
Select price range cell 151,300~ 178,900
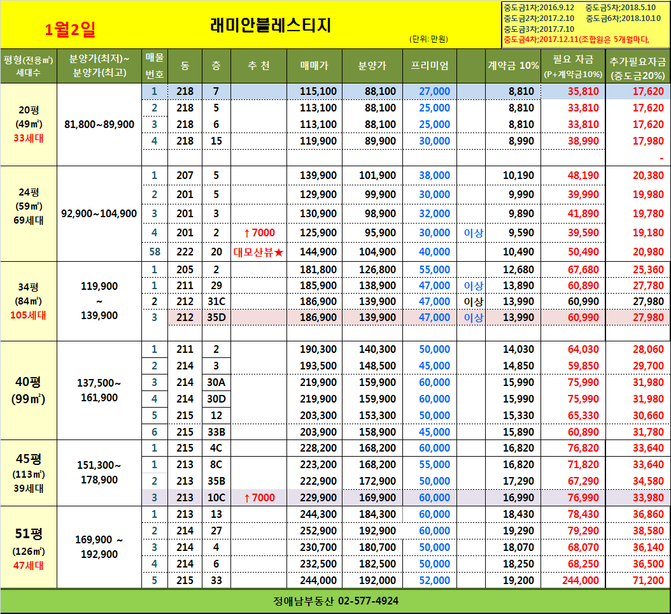coord(99,472)
